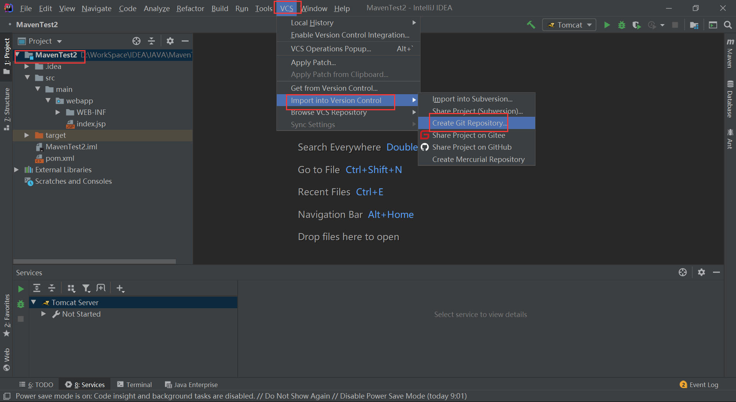This screenshot has height=402, width=736.
Task: Collapse the Tomcat Server node
Action: (34, 302)
